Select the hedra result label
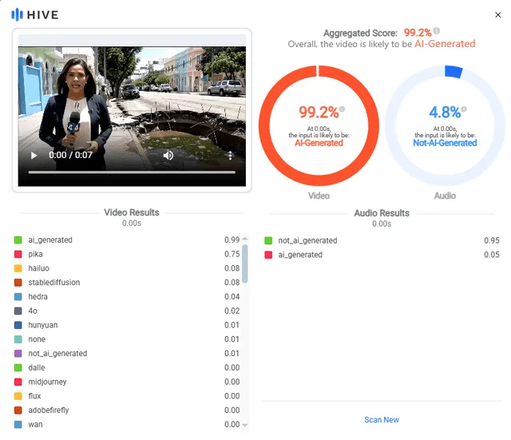The width and height of the screenshot is (511, 440). [38, 296]
